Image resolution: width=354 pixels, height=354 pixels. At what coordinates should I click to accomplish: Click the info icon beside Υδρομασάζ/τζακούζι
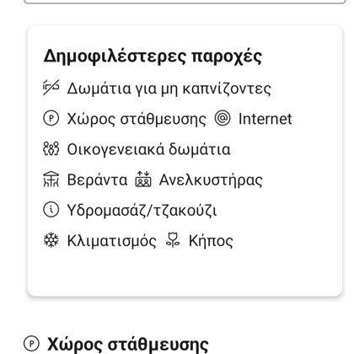[x=51, y=210]
